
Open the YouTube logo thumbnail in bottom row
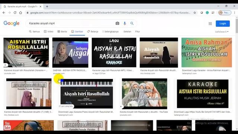[x=29, y=125]
